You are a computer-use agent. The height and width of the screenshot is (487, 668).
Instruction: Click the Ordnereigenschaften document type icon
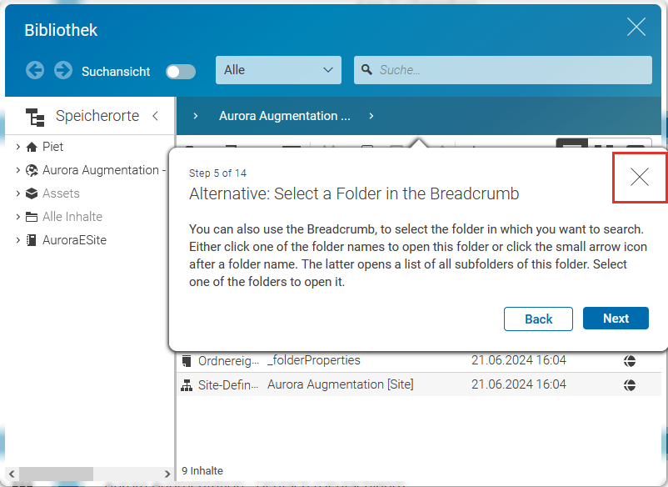coord(187,361)
